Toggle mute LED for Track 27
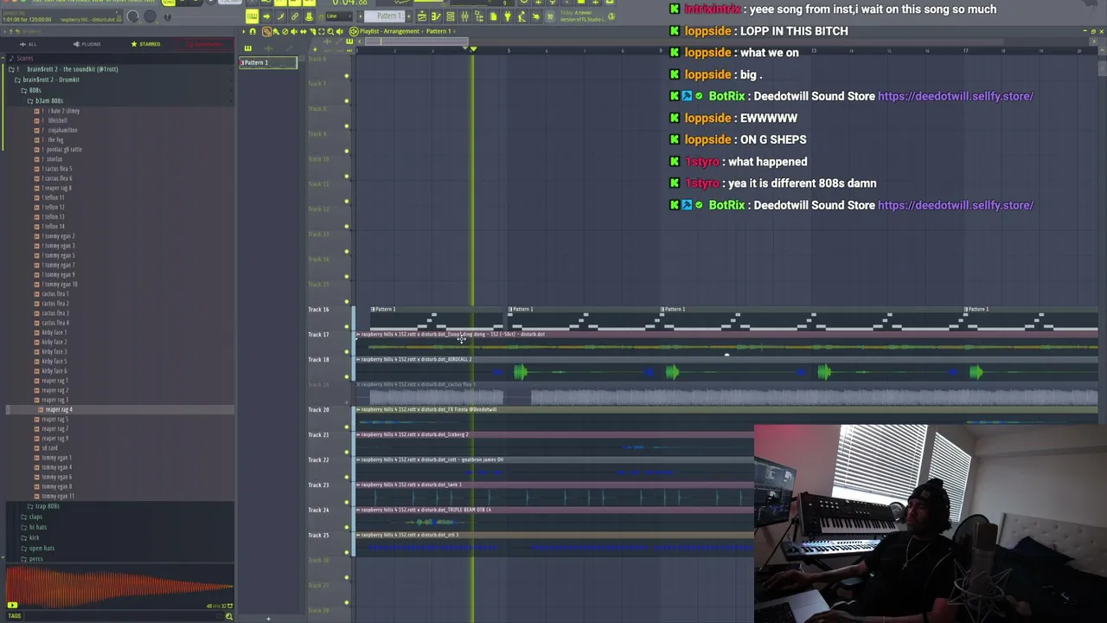This screenshot has height=623, width=1107. coord(347,603)
